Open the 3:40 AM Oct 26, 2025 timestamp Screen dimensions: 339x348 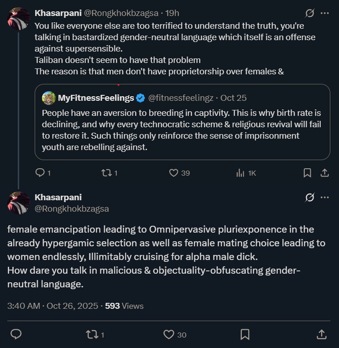(52, 306)
